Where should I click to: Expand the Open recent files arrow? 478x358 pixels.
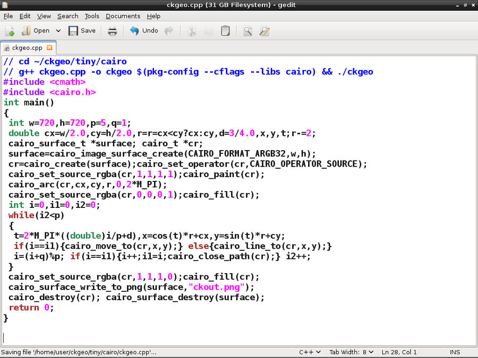(58, 31)
